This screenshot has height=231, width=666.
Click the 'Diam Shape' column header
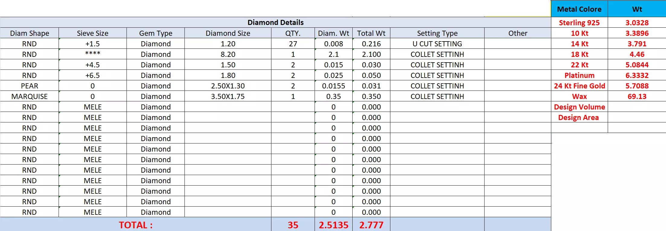[30, 33]
